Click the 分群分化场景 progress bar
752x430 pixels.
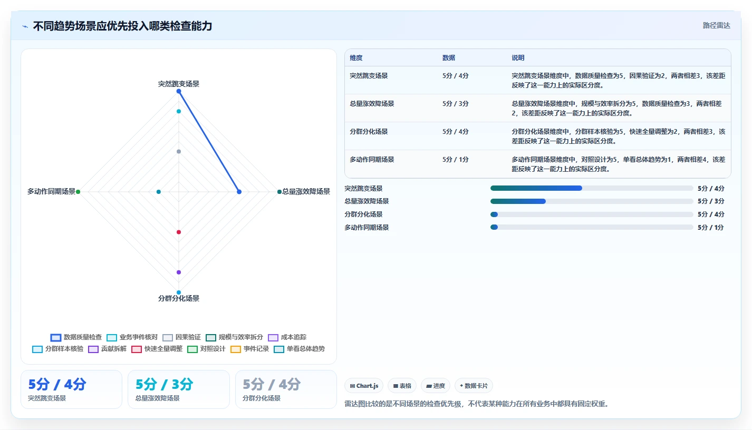click(592, 214)
